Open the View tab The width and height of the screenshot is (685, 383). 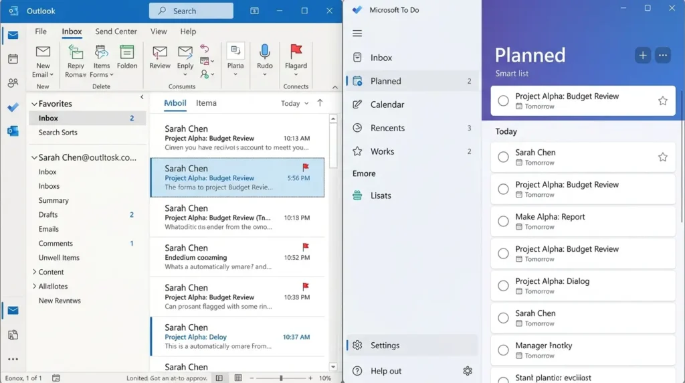[159, 31]
